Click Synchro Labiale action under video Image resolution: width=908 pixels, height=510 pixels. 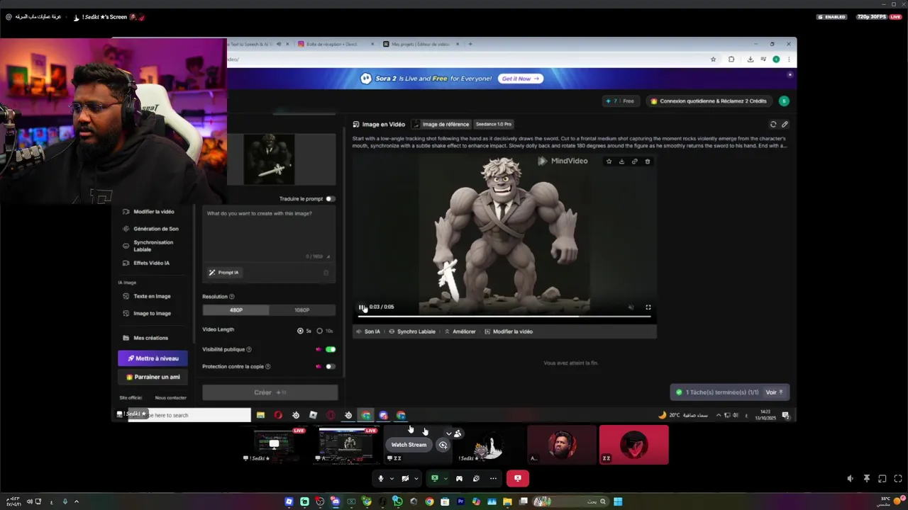[x=412, y=331]
